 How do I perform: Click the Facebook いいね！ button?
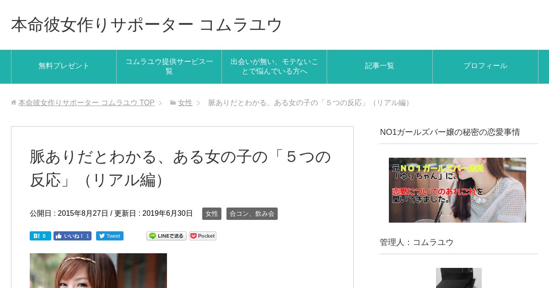tap(72, 236)
